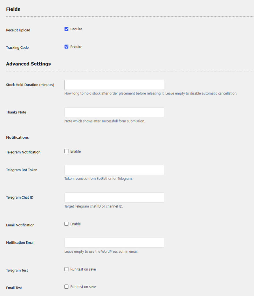254x296 pixels.
Task: Enable the Email Notification checkbox
Action: (x=66, y=224)
